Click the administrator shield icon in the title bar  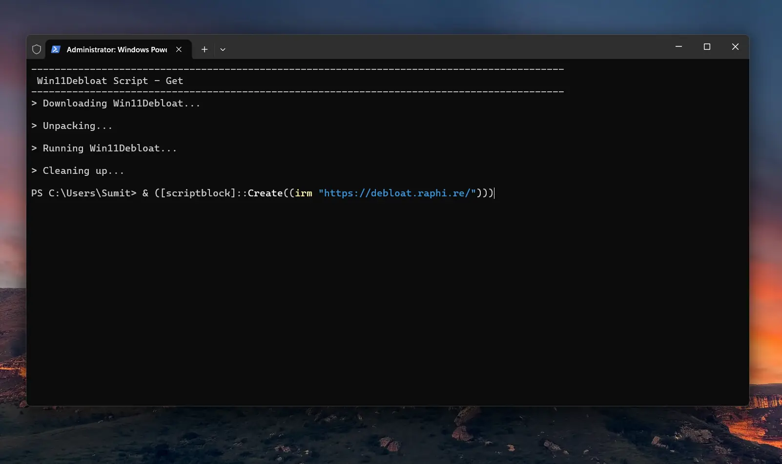(x=37, y=49)
